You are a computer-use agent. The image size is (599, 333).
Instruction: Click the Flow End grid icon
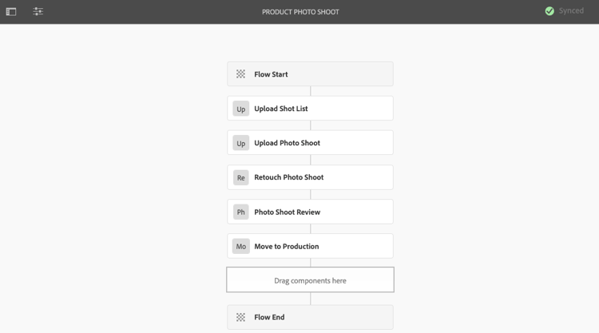(x=240, y=317)
